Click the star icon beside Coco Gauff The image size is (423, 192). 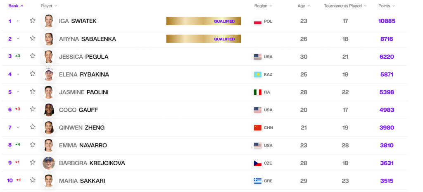(x=33, y=110)
